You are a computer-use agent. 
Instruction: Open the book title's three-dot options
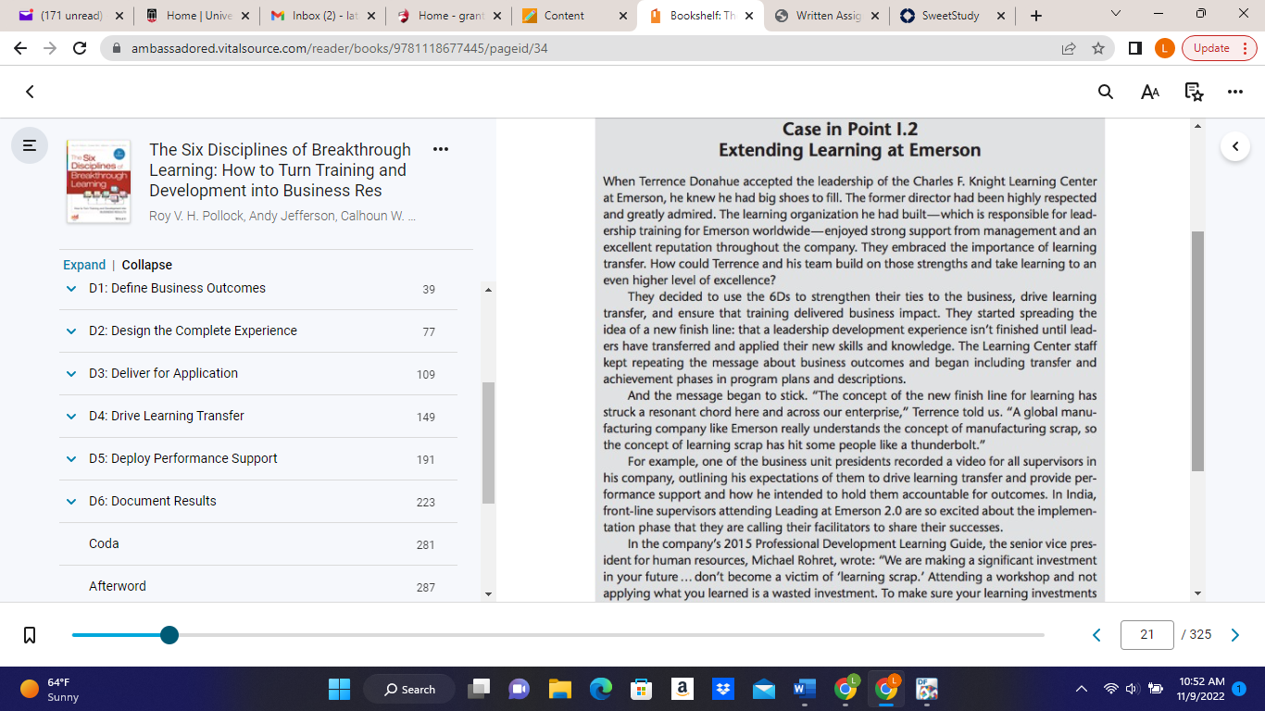(441, 149)
